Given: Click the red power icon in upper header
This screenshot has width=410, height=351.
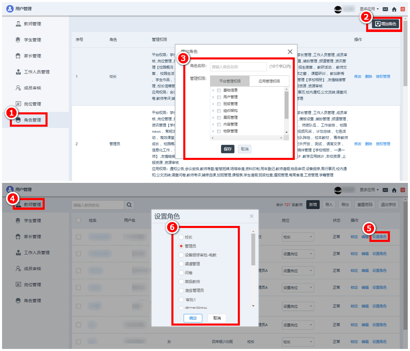Looking at the screenshot, I should [x=403, y=9].
